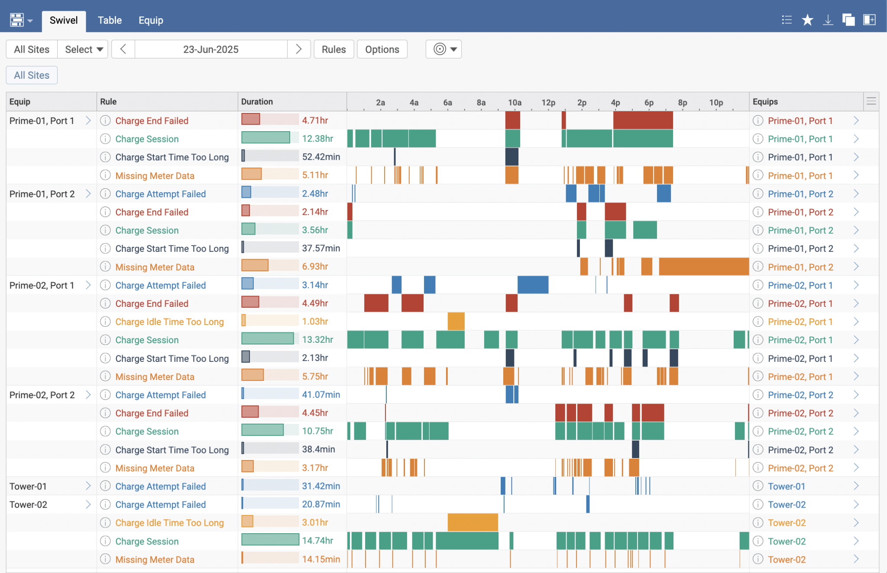Image resolution: width=887 pixels, height=573 pixels.
Task: Click the add panel icon at top right
Action: [x=869, y=20]
